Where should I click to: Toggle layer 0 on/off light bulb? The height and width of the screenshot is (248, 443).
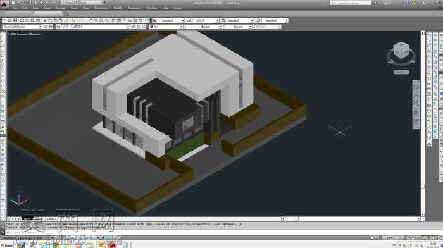pos(64,27)
